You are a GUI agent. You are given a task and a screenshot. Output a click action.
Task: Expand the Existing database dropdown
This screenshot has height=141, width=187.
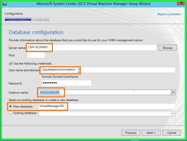(173, 114)
